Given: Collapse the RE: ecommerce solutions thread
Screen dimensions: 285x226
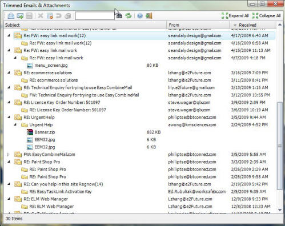Looking at the screenshot, I should [9, 72].
